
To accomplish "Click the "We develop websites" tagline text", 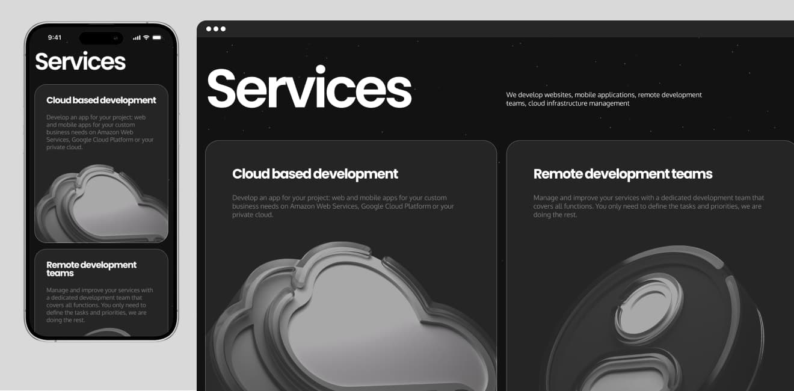I will [x=604, y=99].
